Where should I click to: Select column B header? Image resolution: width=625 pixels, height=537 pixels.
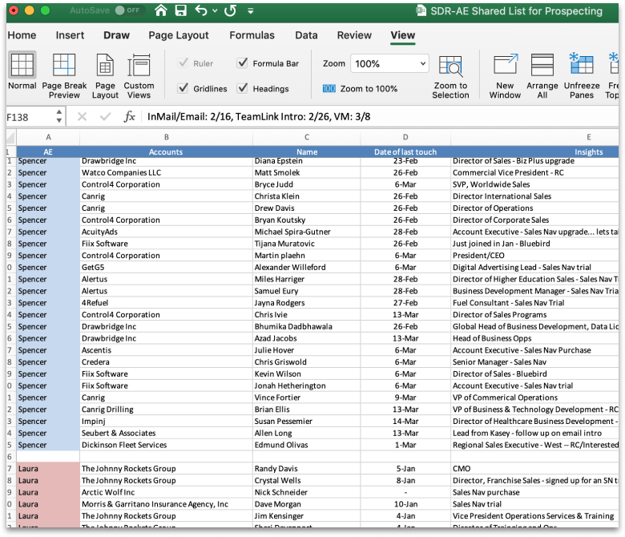(166, 137)
